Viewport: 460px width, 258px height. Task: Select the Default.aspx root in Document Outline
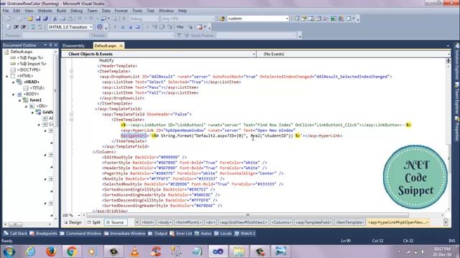pos(21,52)
